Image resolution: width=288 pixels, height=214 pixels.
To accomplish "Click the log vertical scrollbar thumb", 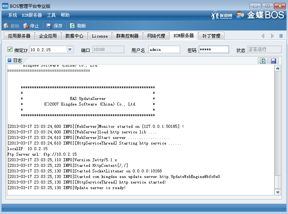I will [x=278, y=182].
